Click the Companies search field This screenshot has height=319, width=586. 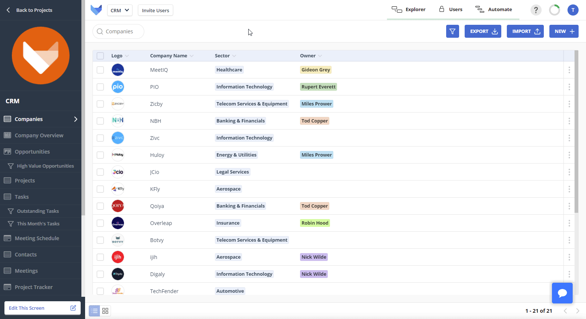click(119, 31)
